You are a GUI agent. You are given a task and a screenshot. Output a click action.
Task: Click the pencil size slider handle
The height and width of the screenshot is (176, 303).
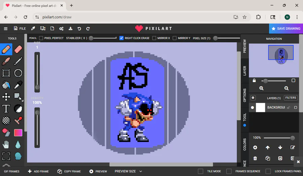click(37, 87)
